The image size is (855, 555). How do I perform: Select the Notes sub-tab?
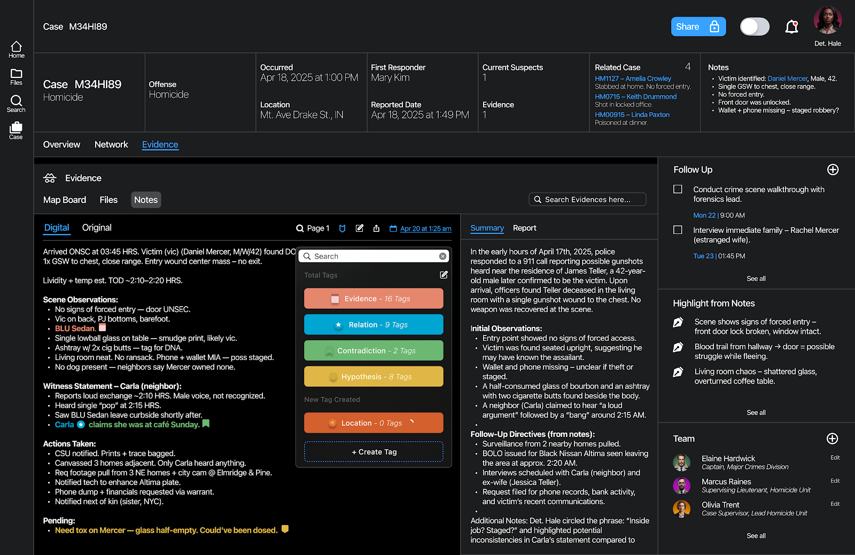point(146,200)
